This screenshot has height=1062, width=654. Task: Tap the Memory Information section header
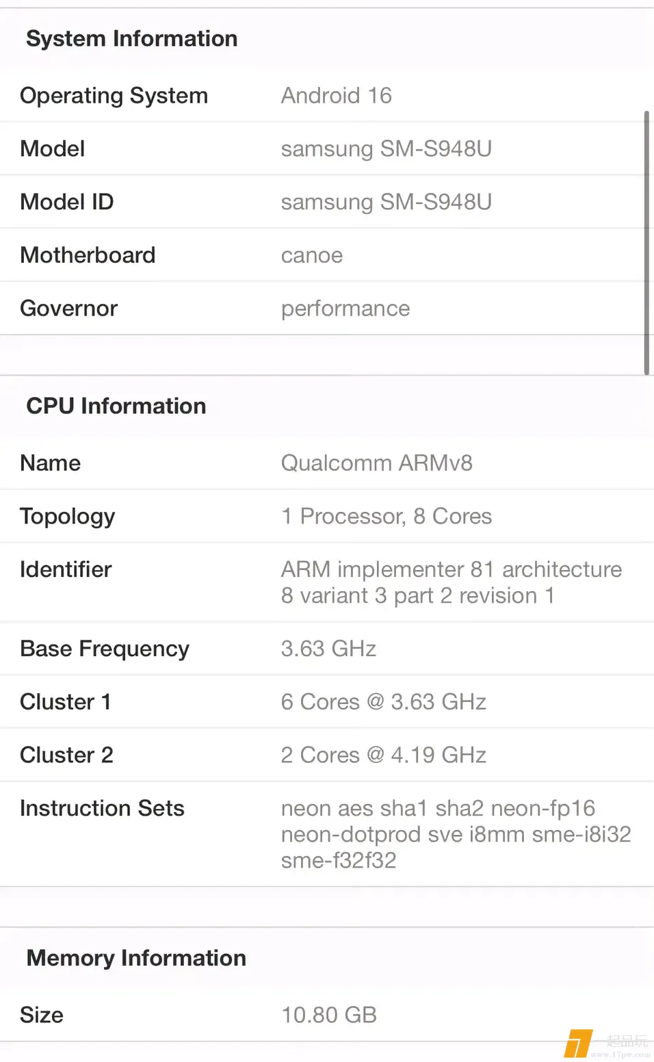(x=135, y=959)
